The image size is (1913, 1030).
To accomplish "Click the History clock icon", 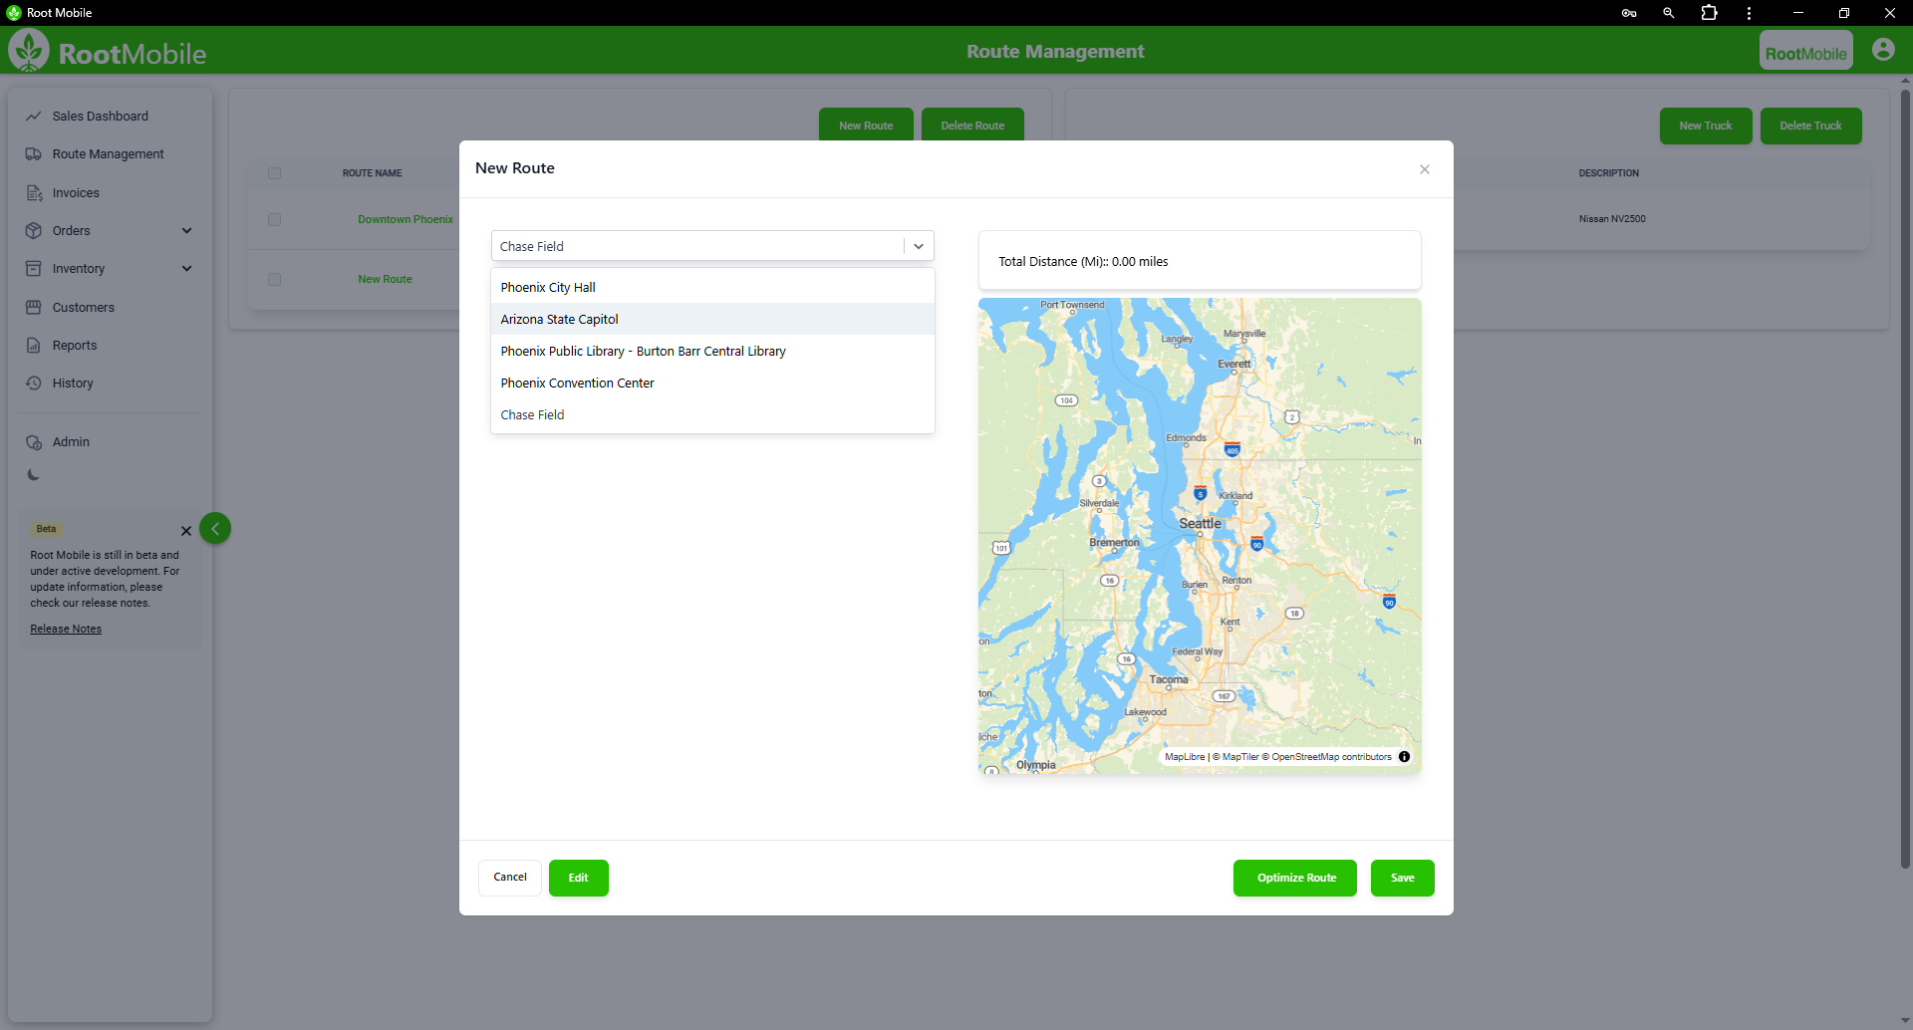I will point(34,384).
